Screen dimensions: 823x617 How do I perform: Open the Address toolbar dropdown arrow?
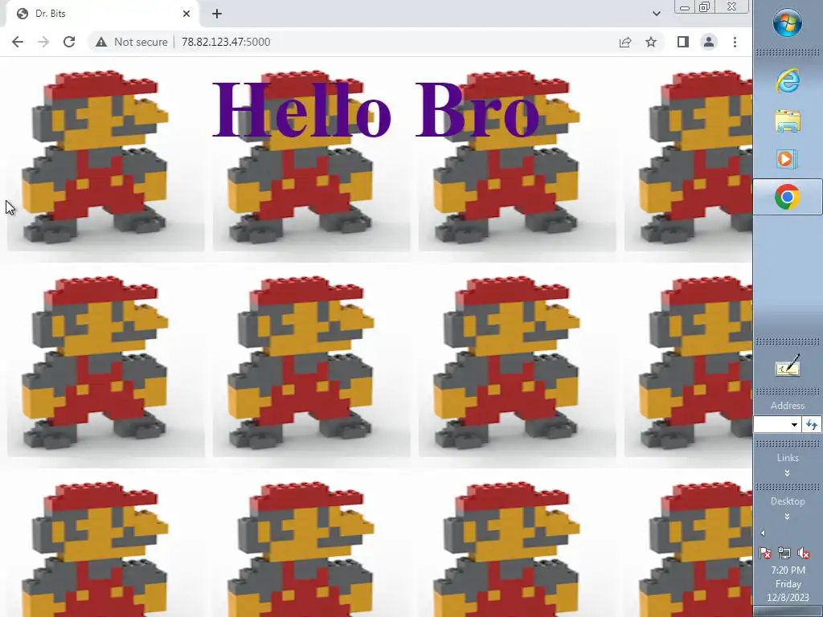coord(794,424)
